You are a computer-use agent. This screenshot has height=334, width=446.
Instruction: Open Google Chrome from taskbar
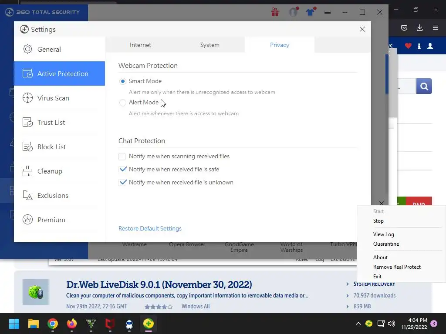click(x=53, y=324)
